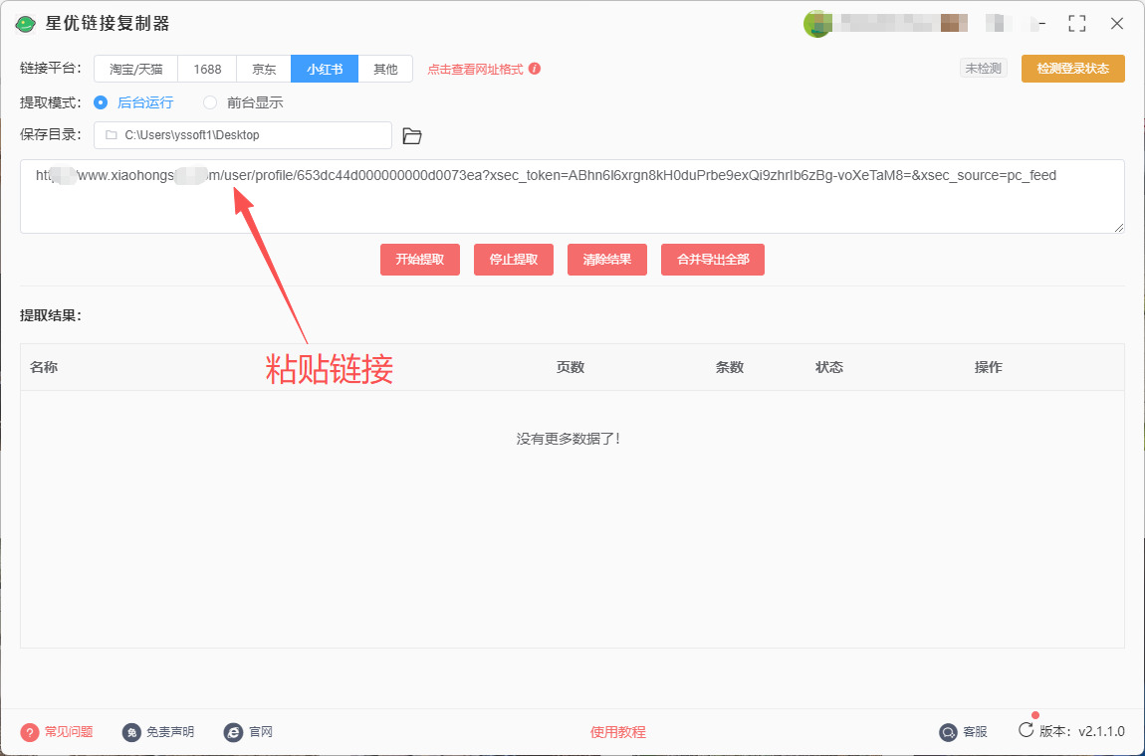Select 前台显示 foreground mode radio
This screenshot has height=756, width=1145.
tap(210, 102)
